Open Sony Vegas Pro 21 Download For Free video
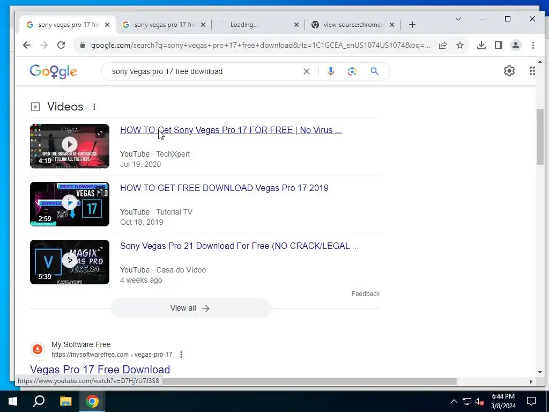 pyautogui.click(x=239, y=246)
